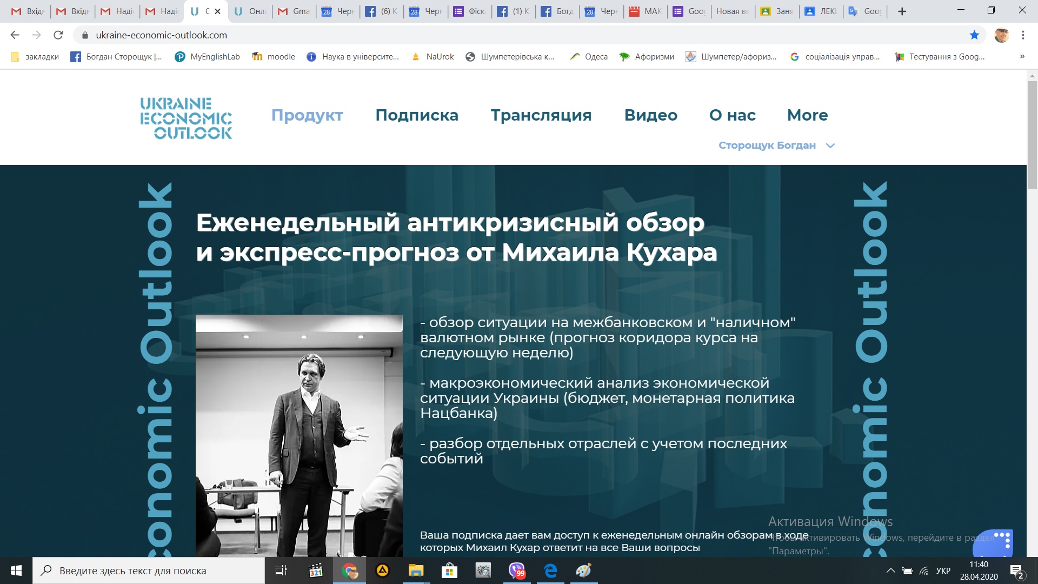Show hidden system tray icons
Image resolution: width=1038 pixels, height=584 pixels.
(x=891, y=570)
